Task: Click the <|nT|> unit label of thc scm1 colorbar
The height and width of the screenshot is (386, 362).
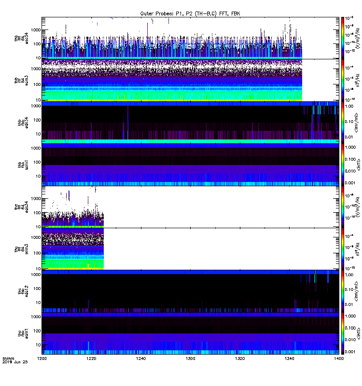Action: pyautogui.click(x=359, y=333)
